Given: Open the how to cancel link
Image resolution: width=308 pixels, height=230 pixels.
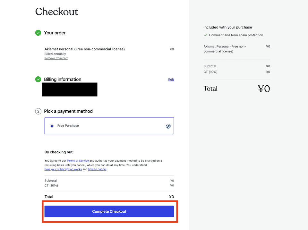Looking at the screenshot, I should 97,169.
